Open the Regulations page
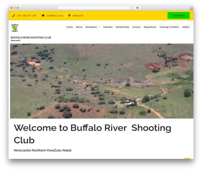Viewport: 202px width, 171px height. point(150,27)
